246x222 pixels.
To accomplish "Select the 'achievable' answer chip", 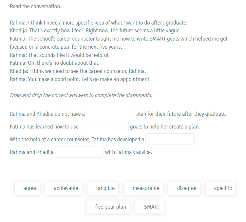I will (x=64, y=188).
